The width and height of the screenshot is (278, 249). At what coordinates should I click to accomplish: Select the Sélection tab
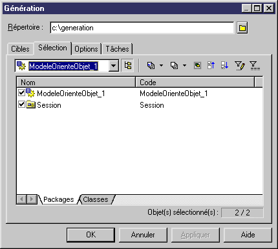(x=52, y=48)
